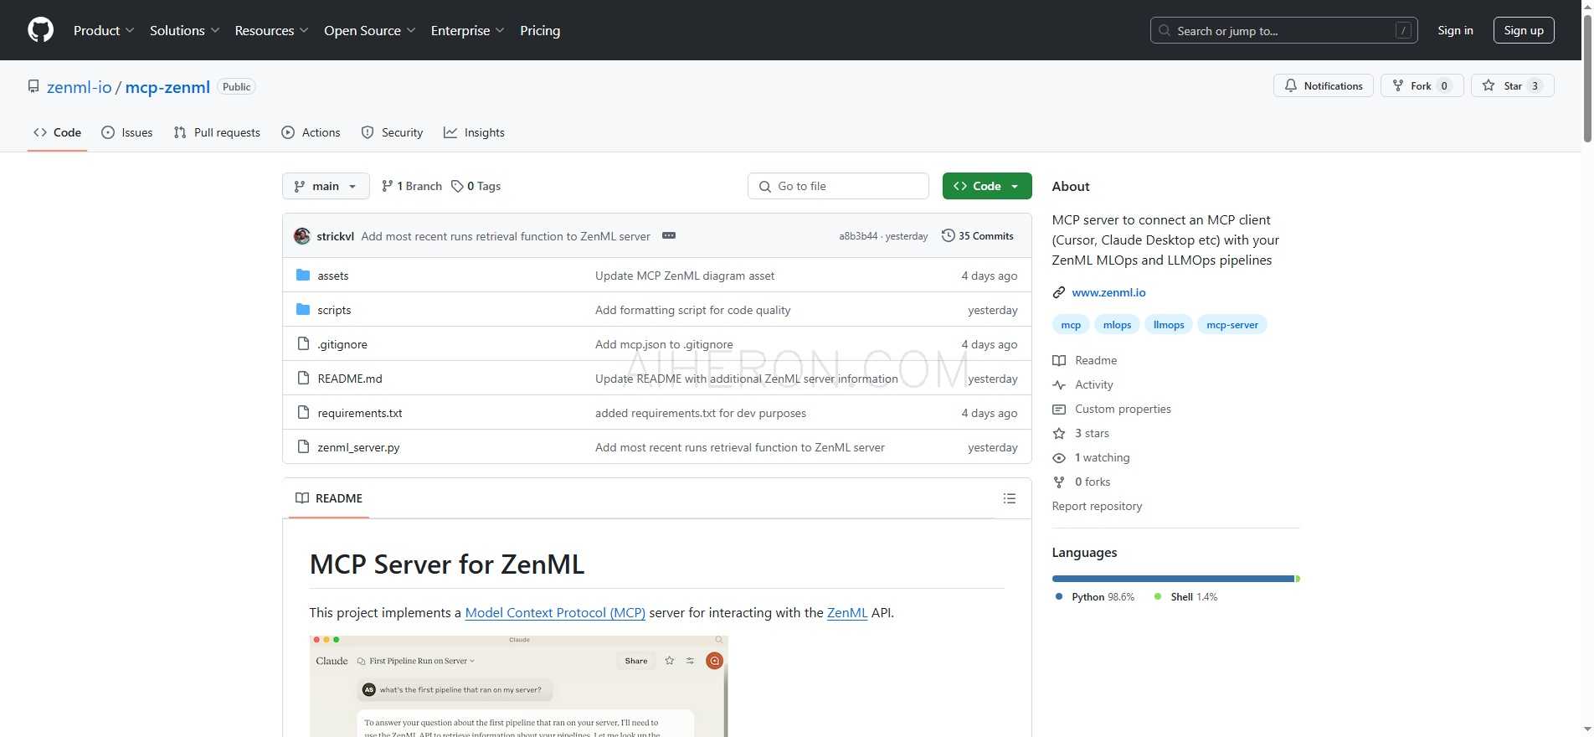Click the repository icon before zenml-io
This screenshot has height=737, width=1594.
(33, 86)
